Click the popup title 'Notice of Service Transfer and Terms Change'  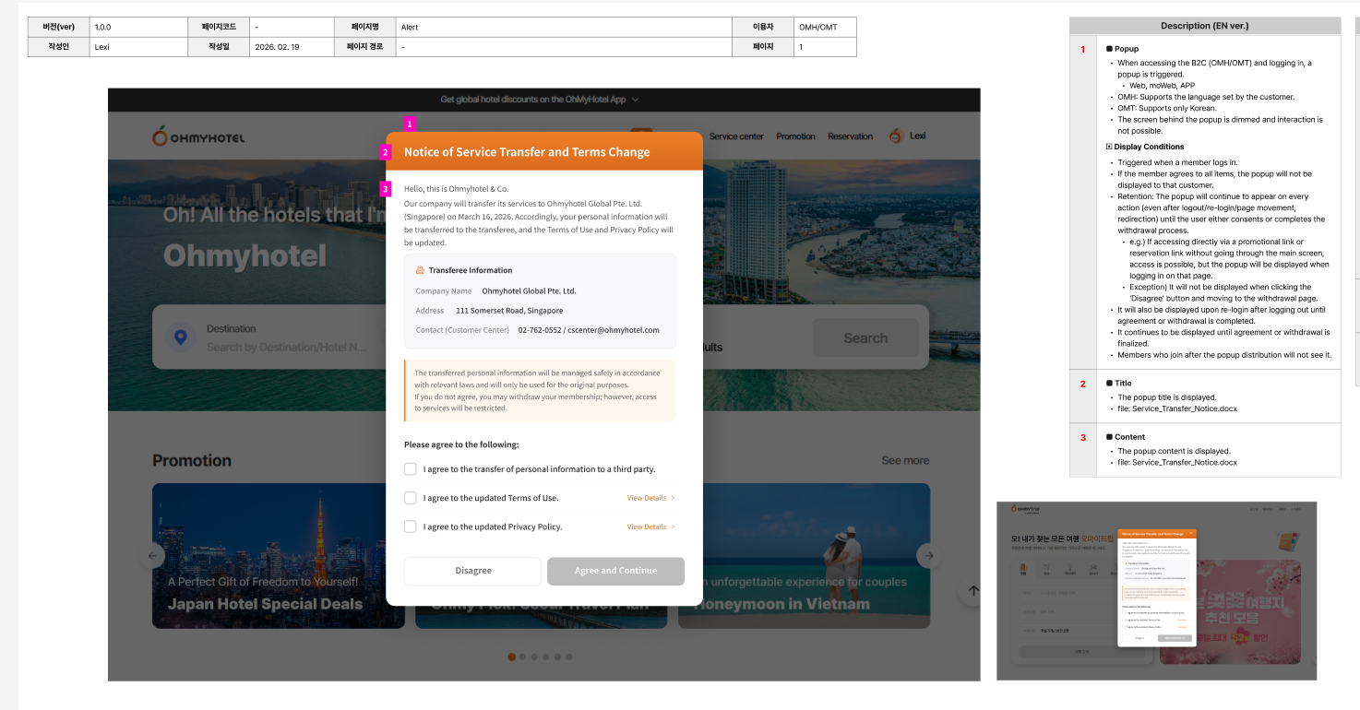tap(527, 152)
